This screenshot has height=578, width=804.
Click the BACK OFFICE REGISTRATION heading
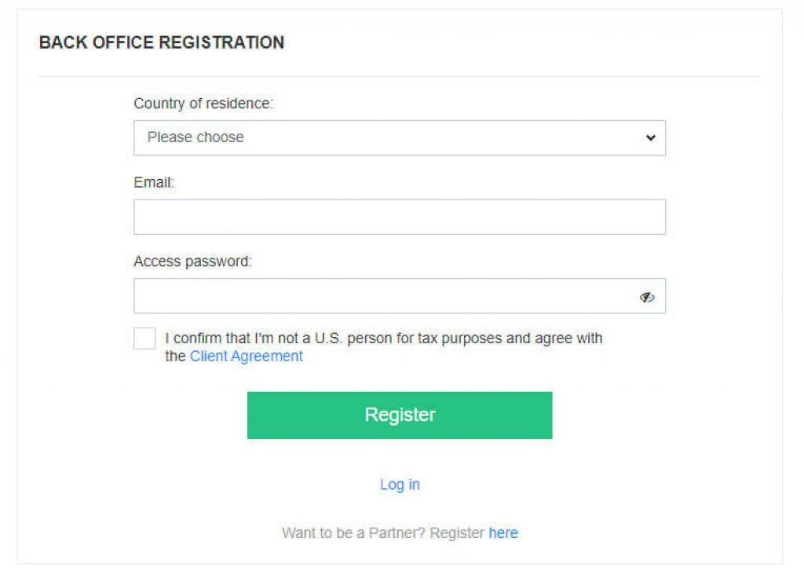coord(162,42)
